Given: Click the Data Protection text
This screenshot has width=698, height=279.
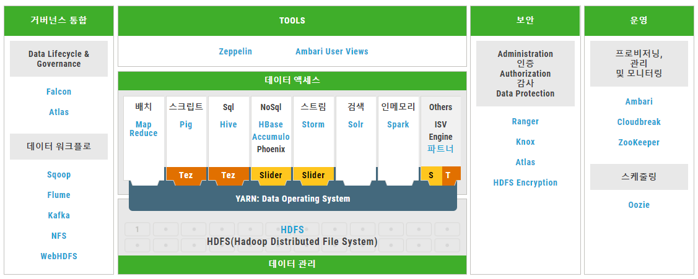Looking at the screenshot, I should [x=525, y=93].
